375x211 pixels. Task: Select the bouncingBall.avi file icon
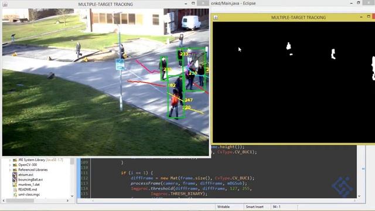pyautogui.click(x=15, y=180)
